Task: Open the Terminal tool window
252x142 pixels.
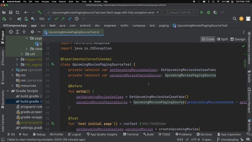Action: [131, 134]
